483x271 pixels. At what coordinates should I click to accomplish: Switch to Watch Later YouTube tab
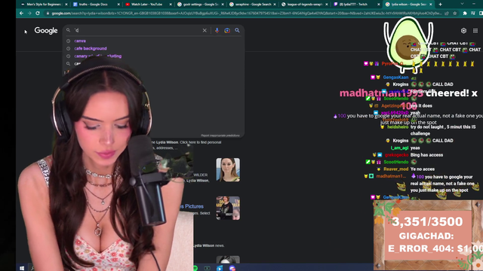(x=146, y=5)
